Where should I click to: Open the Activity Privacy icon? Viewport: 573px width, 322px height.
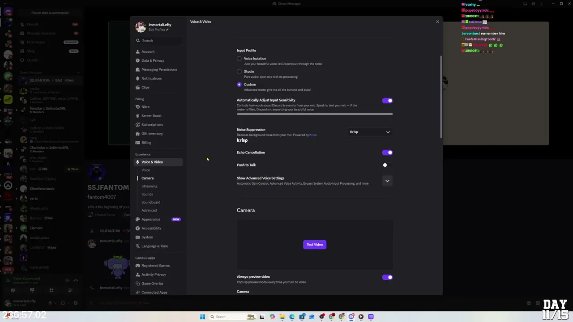click(138, 275)
